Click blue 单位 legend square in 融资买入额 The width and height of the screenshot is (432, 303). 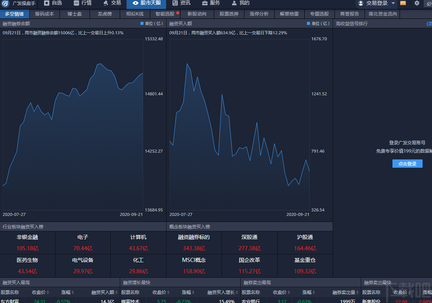(x=308, y=23)
